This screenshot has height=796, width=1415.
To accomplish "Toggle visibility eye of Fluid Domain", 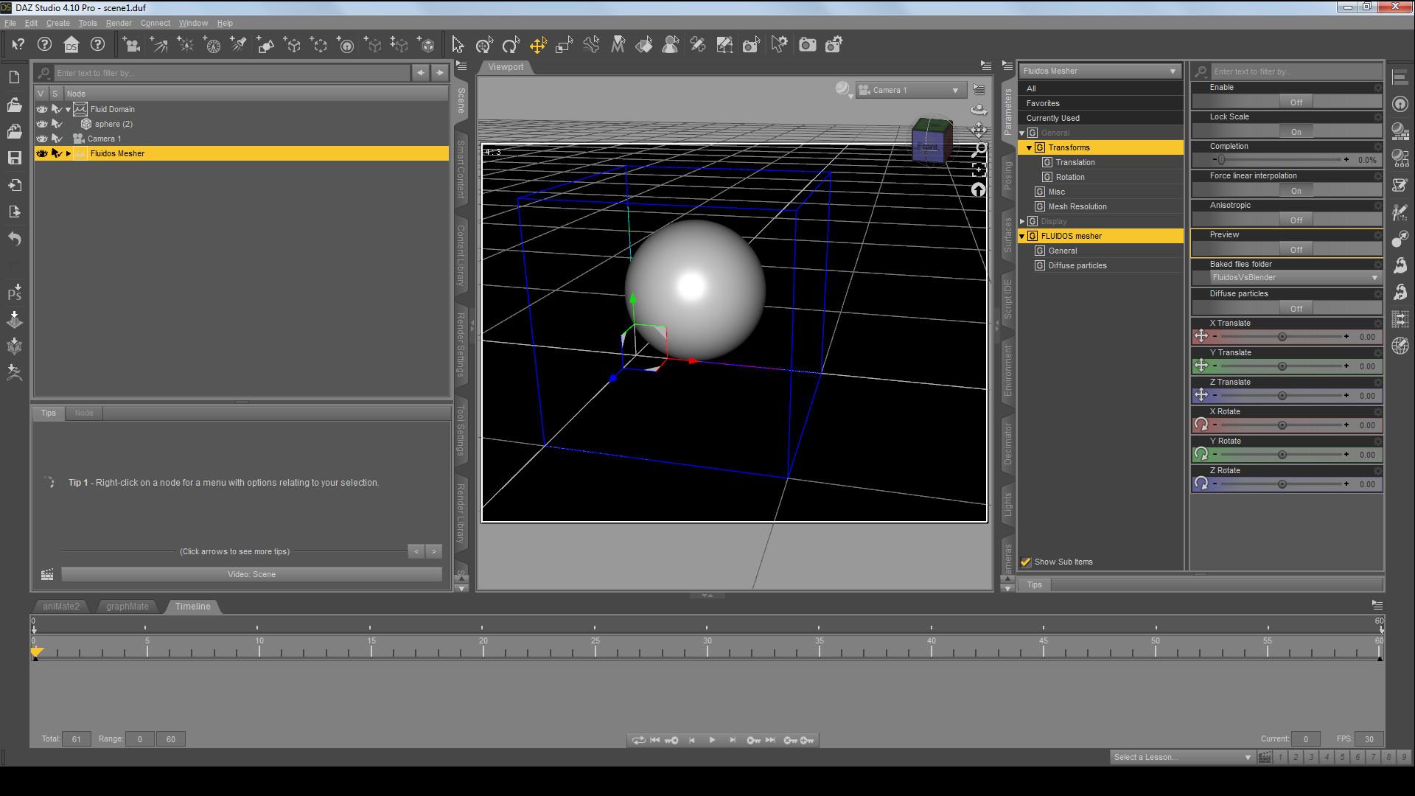I will point(42,109).
